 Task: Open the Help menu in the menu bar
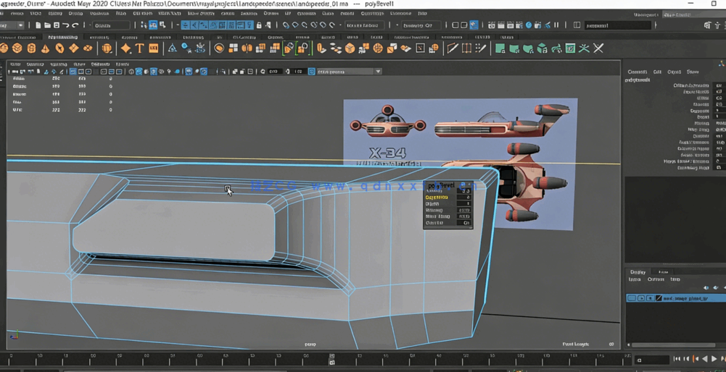(422, 13)
